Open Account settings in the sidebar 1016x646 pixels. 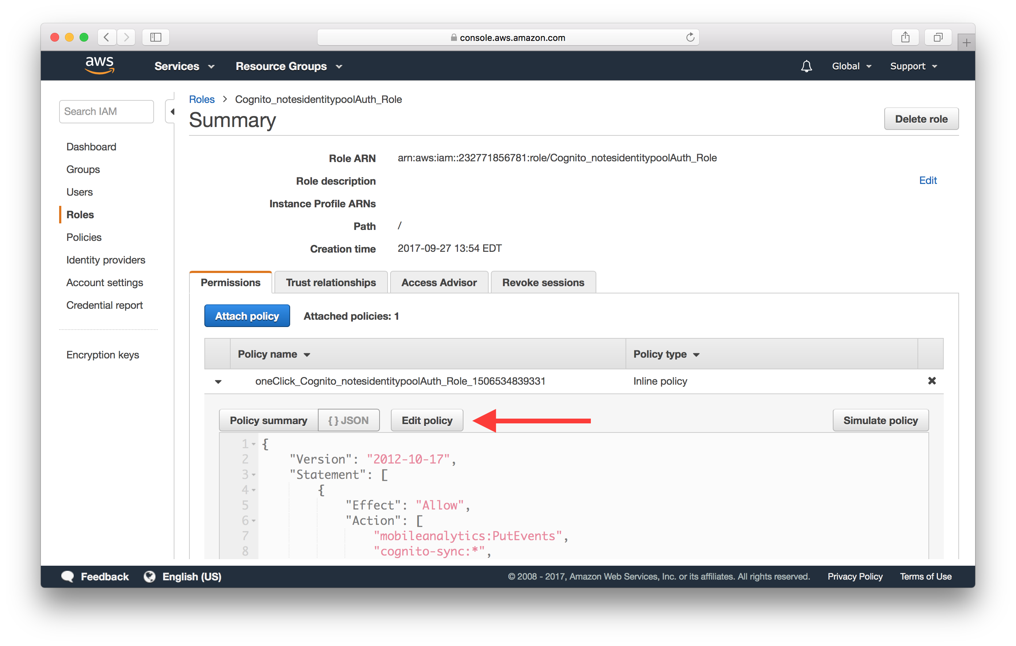105,282
